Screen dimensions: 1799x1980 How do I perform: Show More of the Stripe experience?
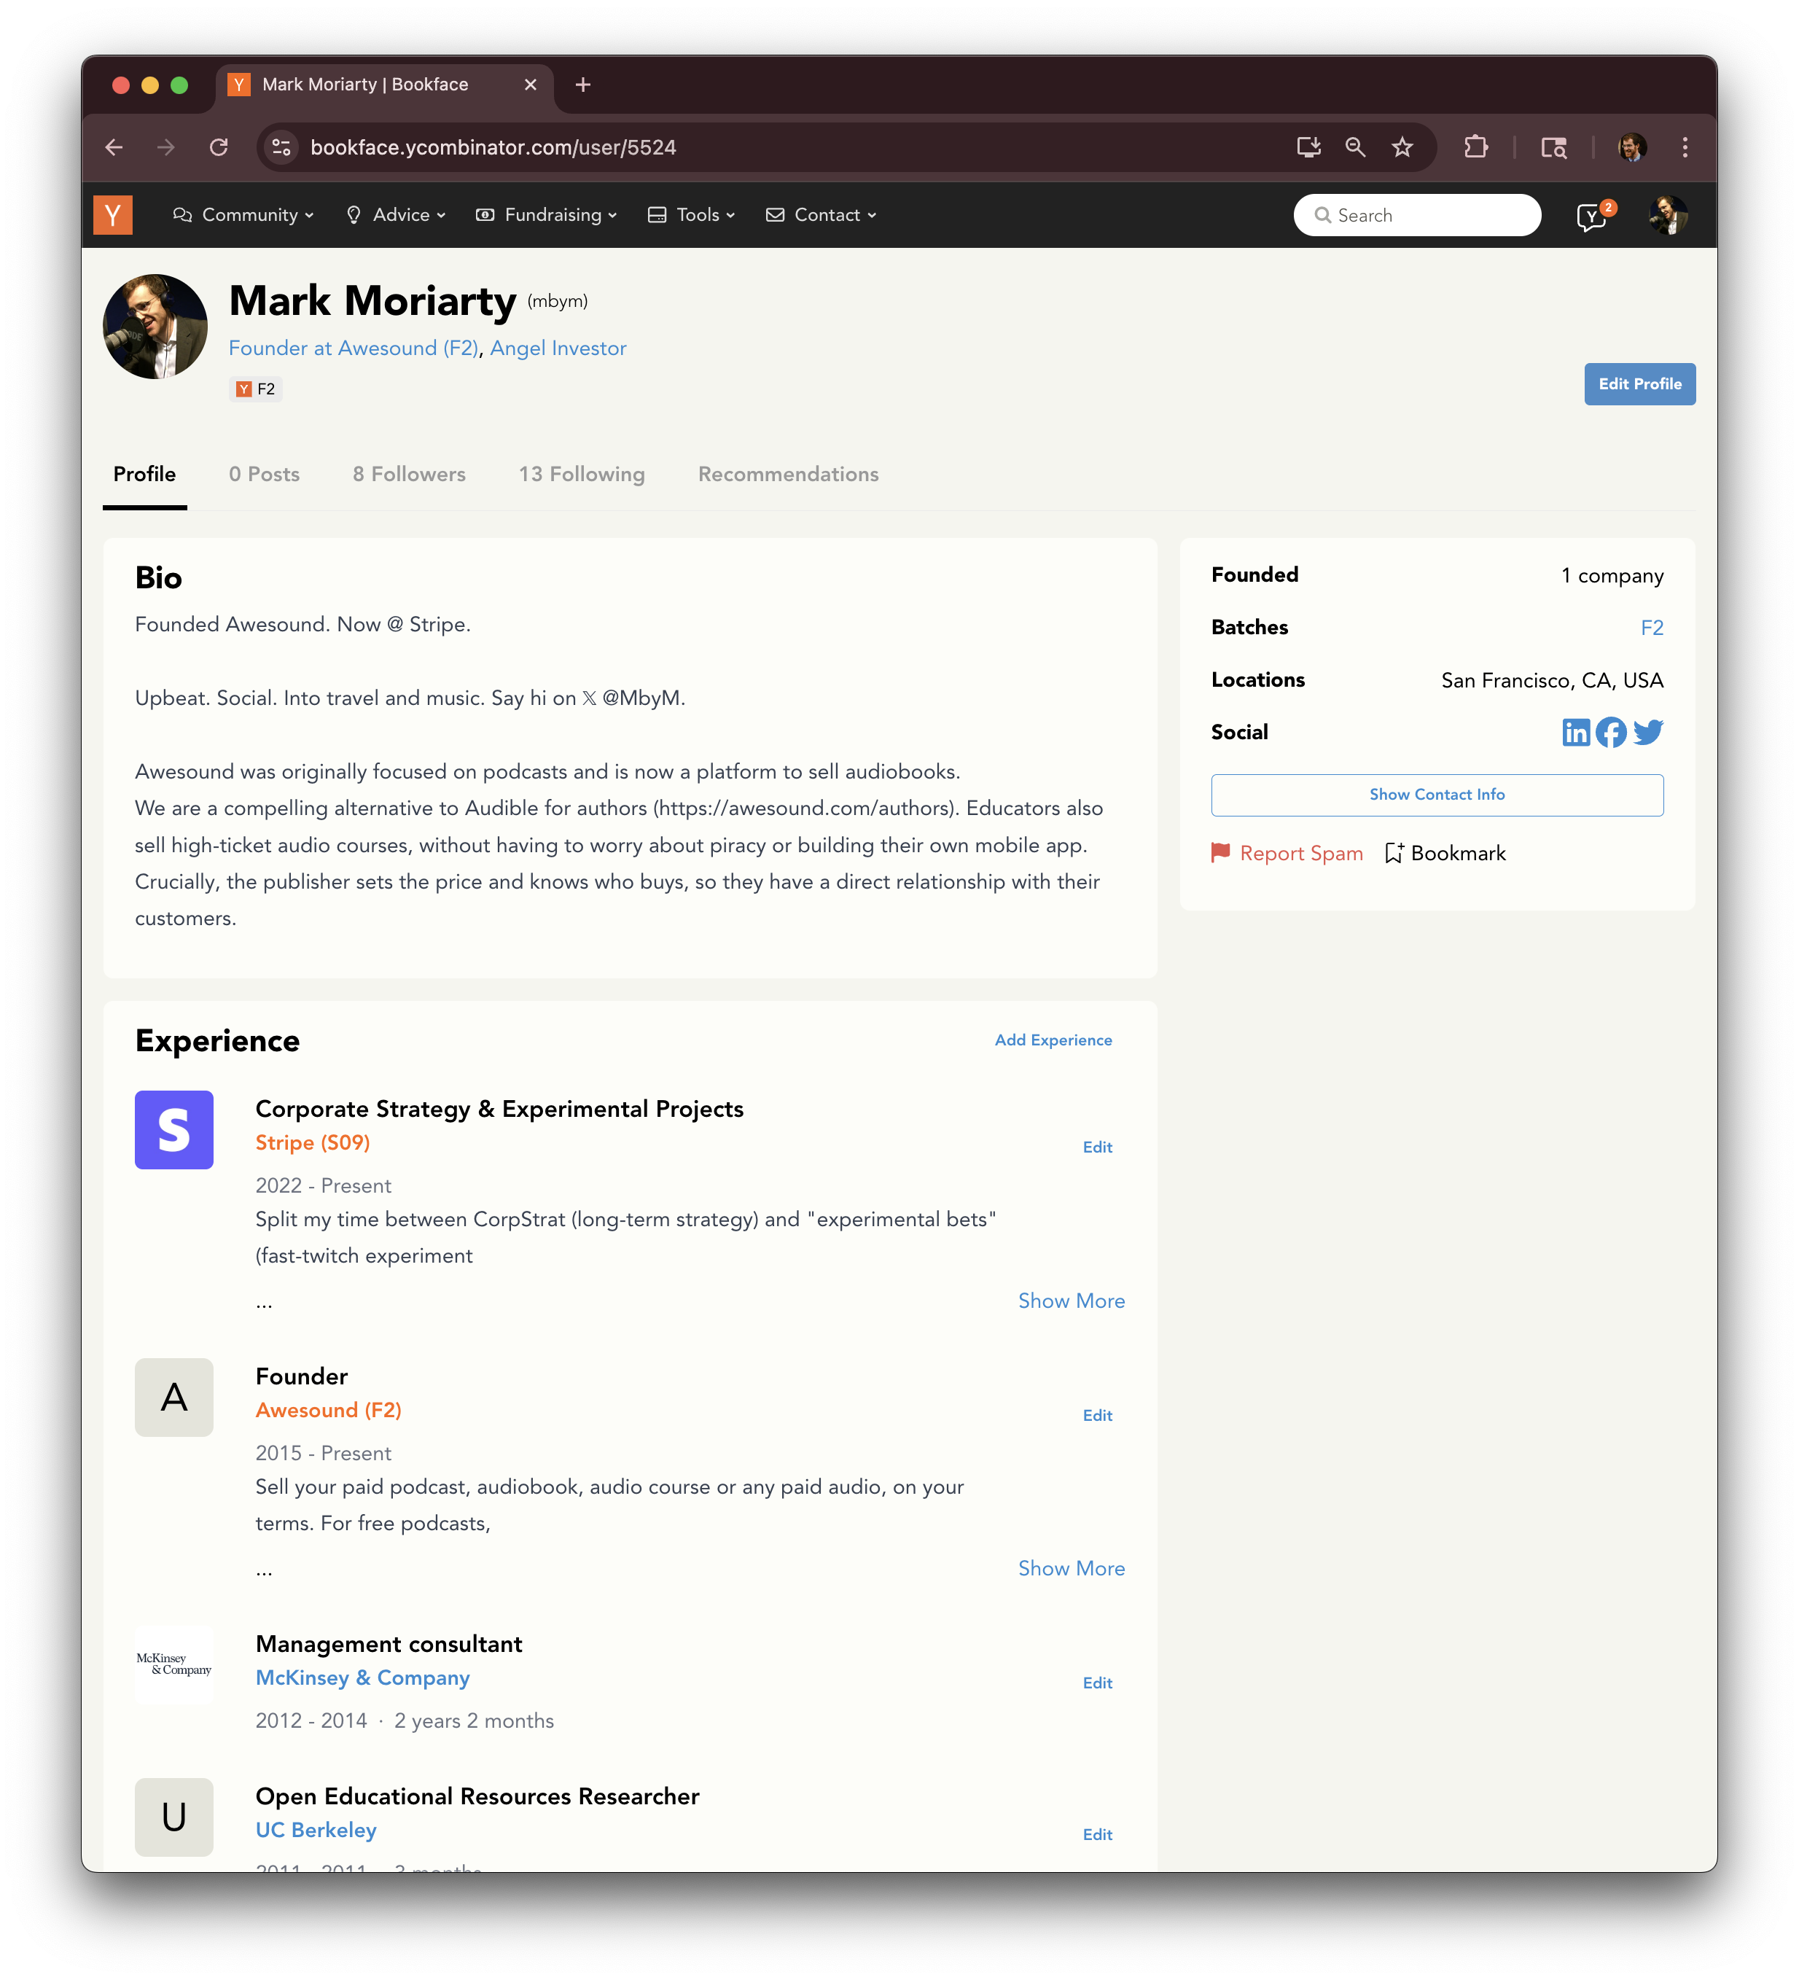1070,1301
